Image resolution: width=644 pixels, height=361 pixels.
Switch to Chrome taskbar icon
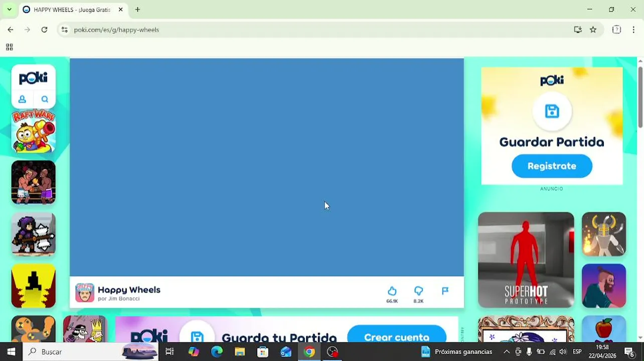pyautogui.click(x=309, y=351)
